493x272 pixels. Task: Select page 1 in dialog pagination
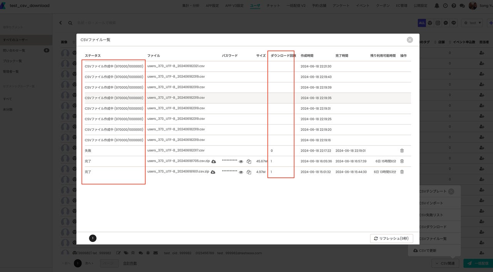(x=92, y=239)
